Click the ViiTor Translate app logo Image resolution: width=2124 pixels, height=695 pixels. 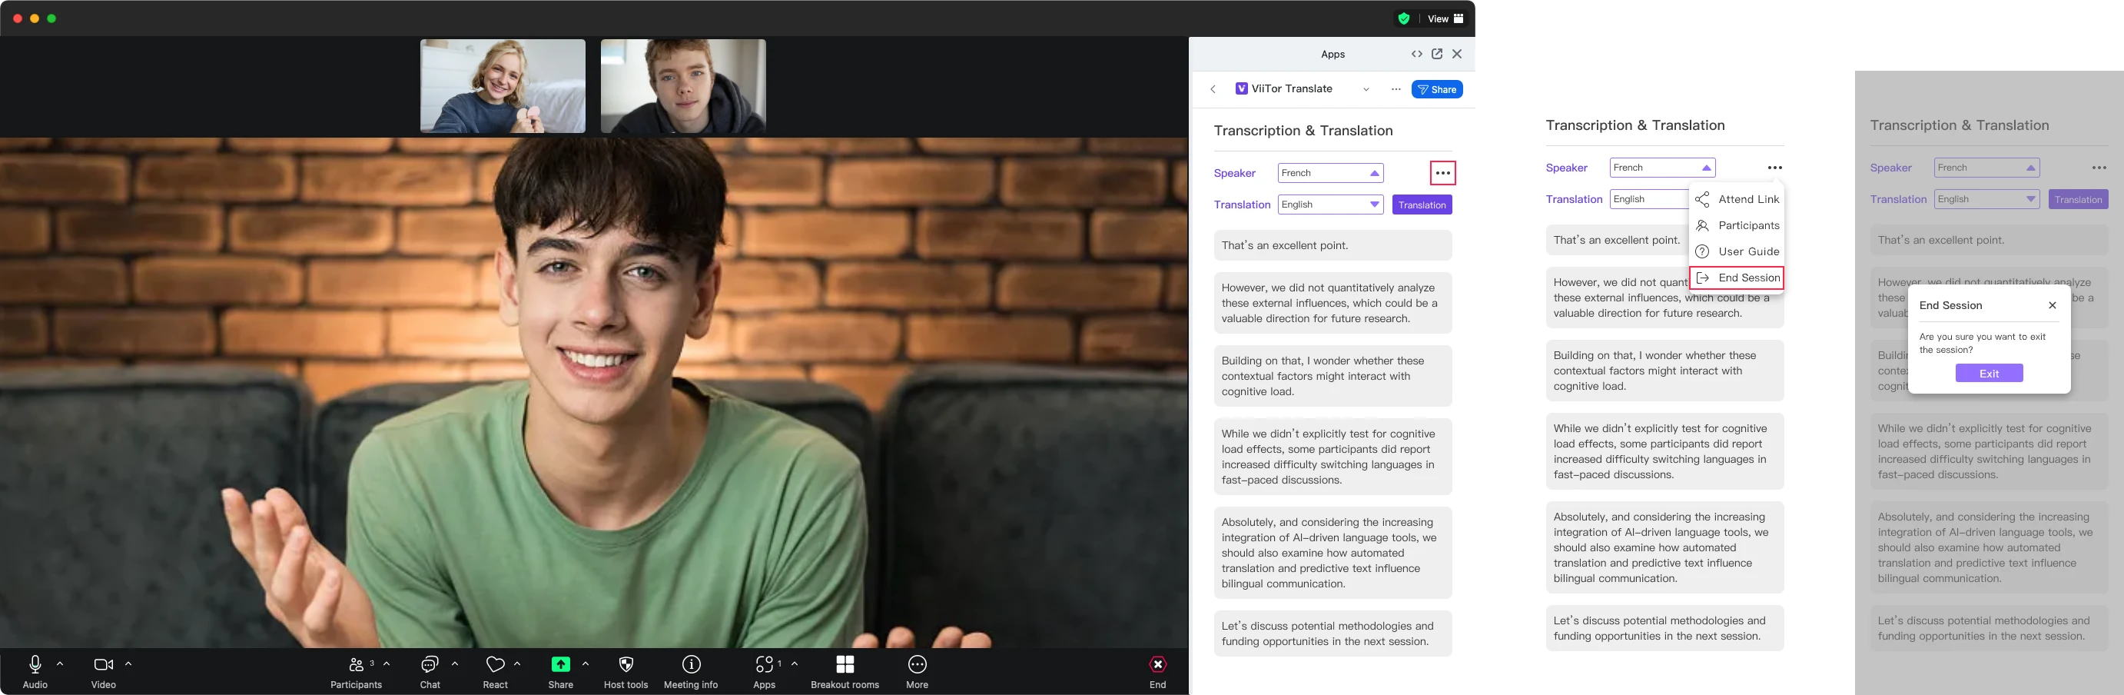(x=1241, y=89)
